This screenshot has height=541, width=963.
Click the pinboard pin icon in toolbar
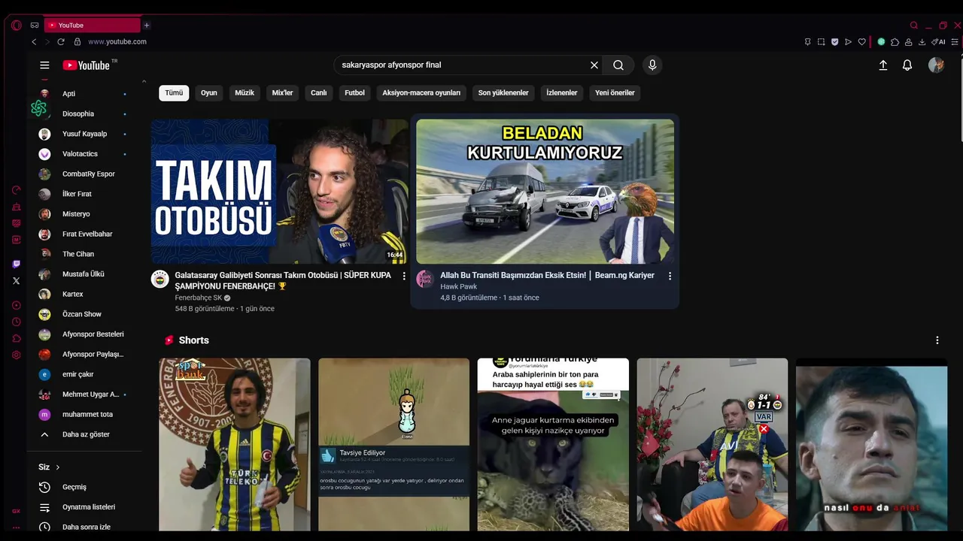808,42
